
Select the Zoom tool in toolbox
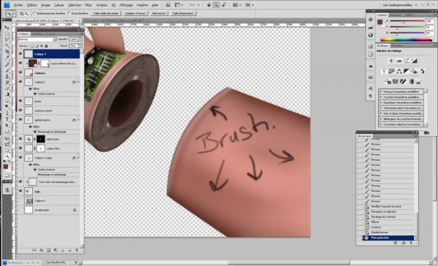tap(7, 156)
